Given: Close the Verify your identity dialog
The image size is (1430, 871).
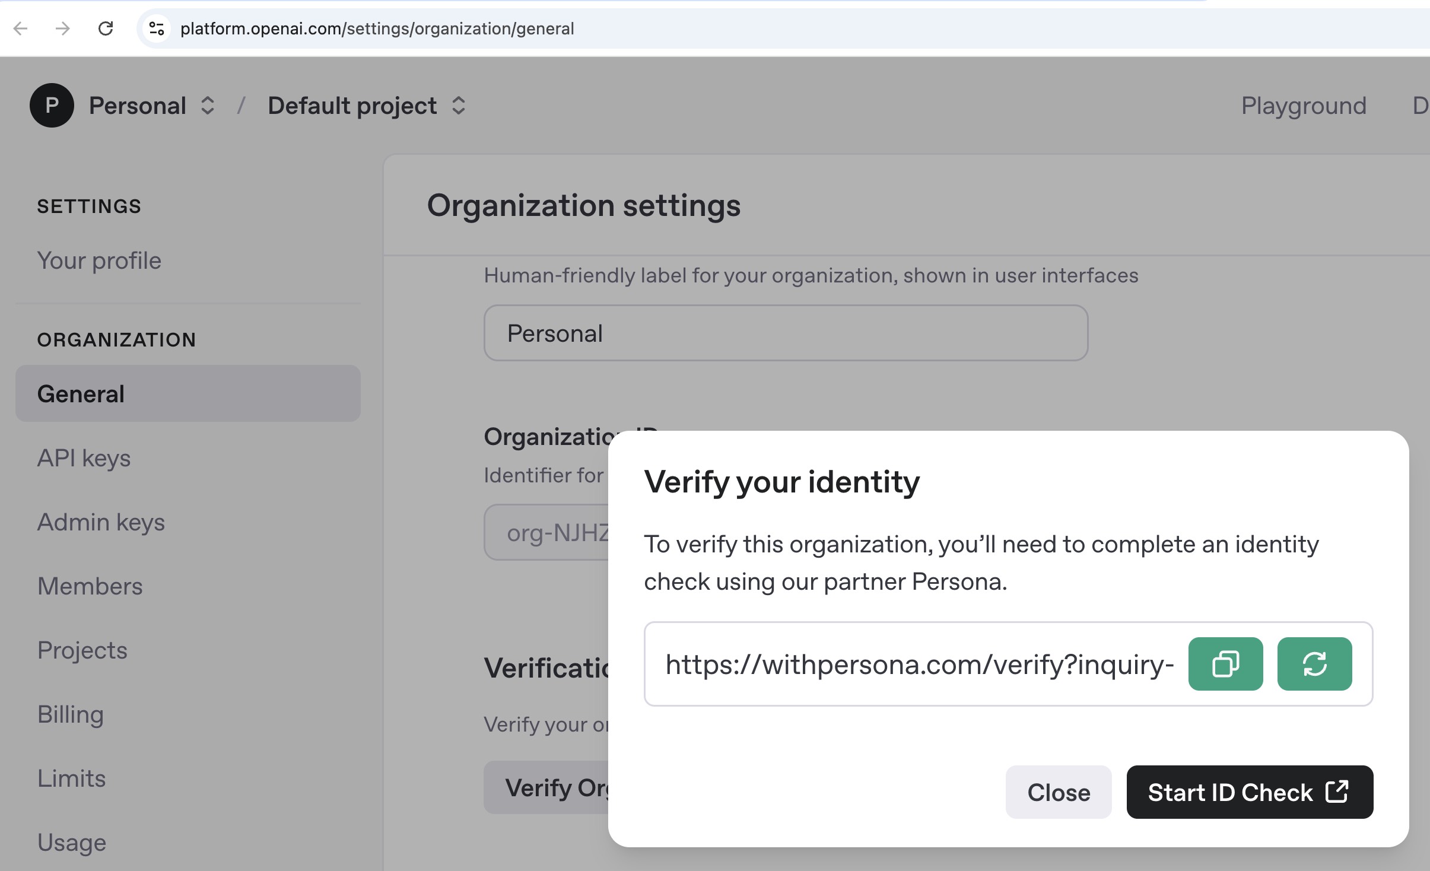Looking at the screenshot, I should 1059,792.
